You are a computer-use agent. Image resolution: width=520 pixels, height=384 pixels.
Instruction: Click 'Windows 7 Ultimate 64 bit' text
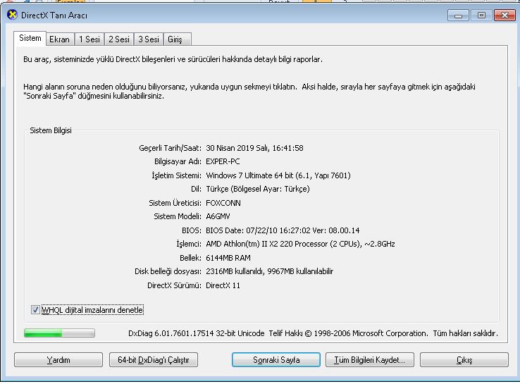coord(249,175)
